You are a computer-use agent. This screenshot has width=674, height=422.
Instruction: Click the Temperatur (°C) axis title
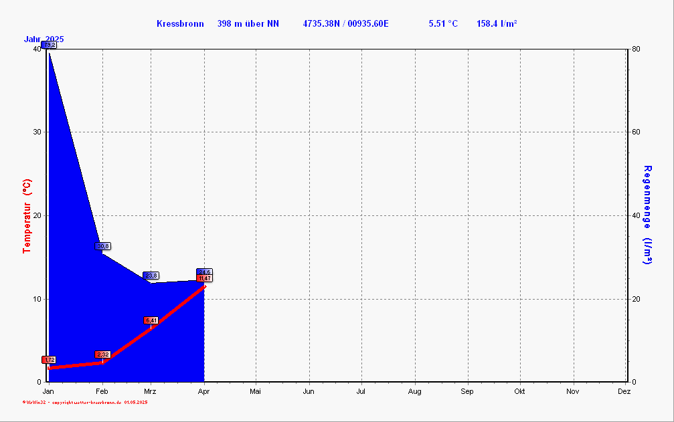click(x=27, y=216)
